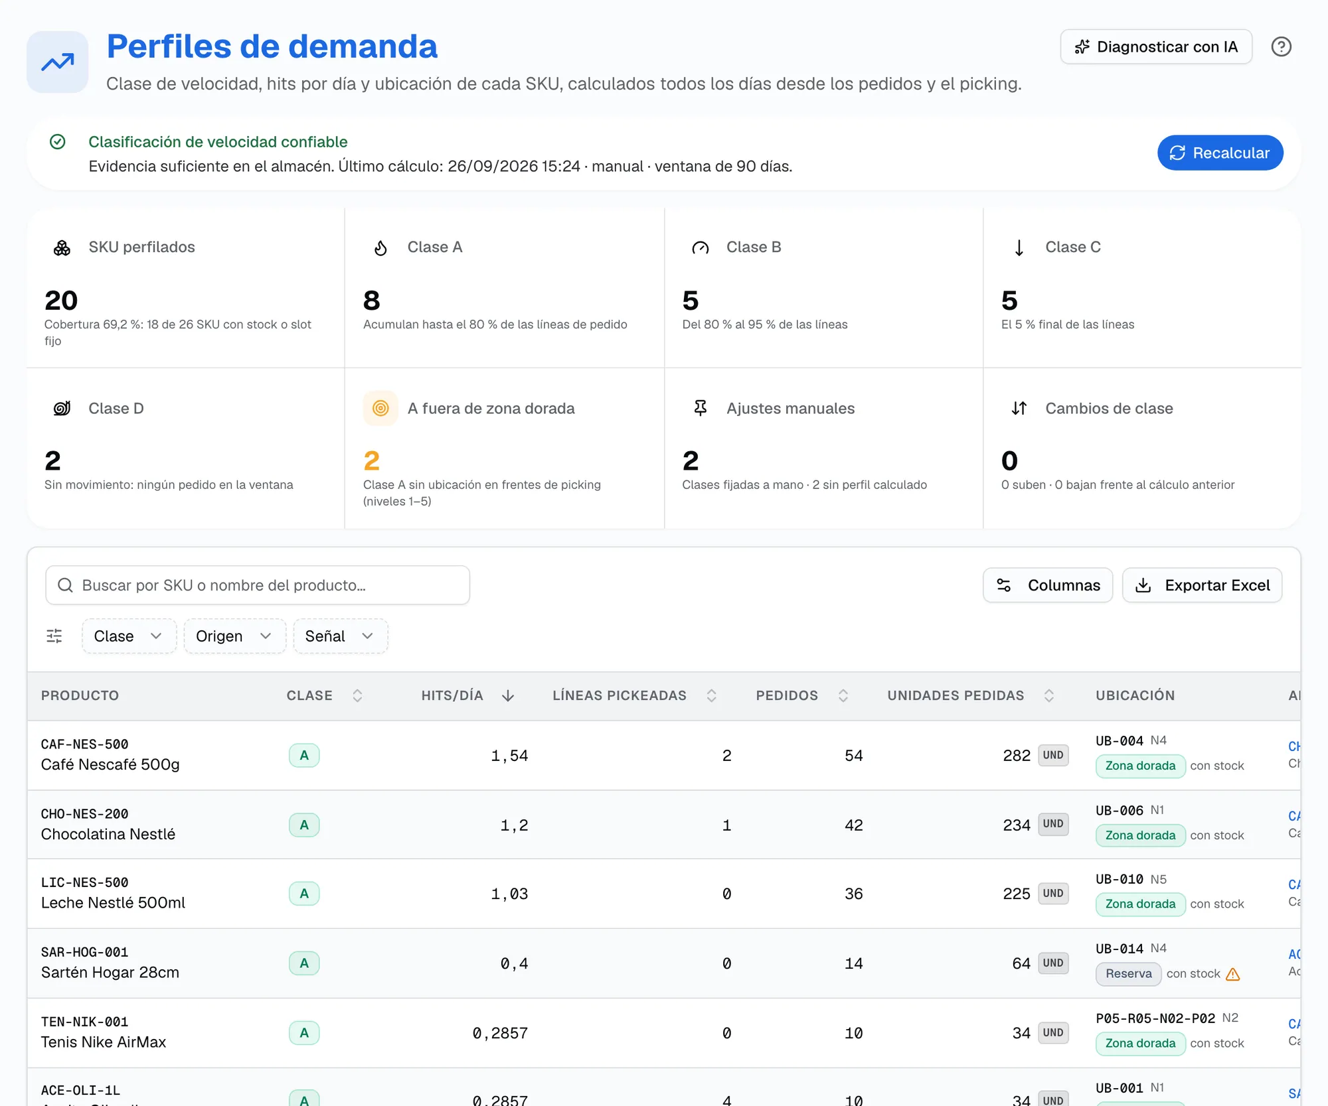Click the trending chart page icon
Image resolution: width=1328 pixels, height=1106 pixels.
point(58,62)
